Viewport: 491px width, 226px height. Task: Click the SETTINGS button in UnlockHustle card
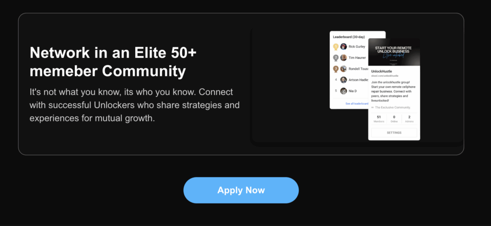coord(394,133)
